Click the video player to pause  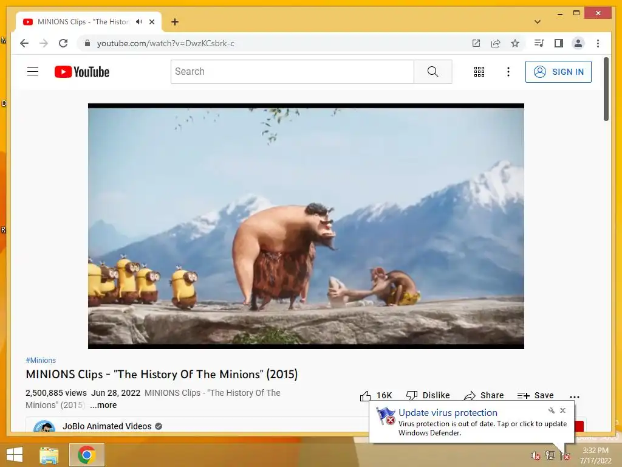[306, 226]
